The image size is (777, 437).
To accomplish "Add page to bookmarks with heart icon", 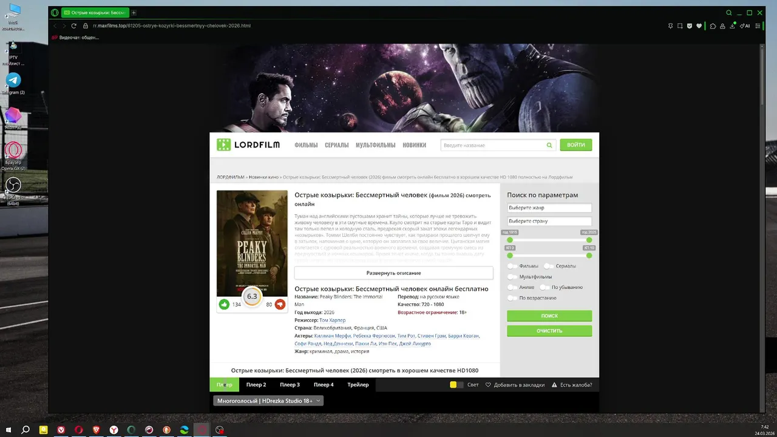I will tap(699, 26).
